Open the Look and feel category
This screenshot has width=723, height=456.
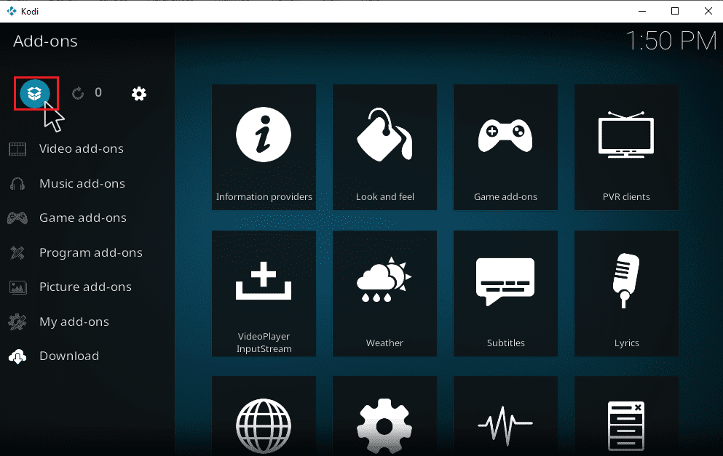[x=384, y=147]
